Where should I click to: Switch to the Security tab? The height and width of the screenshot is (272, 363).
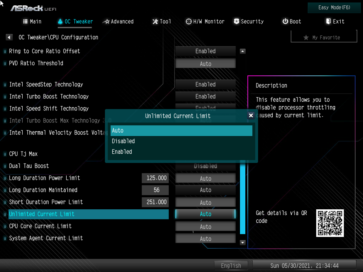[x=248, y=22]
